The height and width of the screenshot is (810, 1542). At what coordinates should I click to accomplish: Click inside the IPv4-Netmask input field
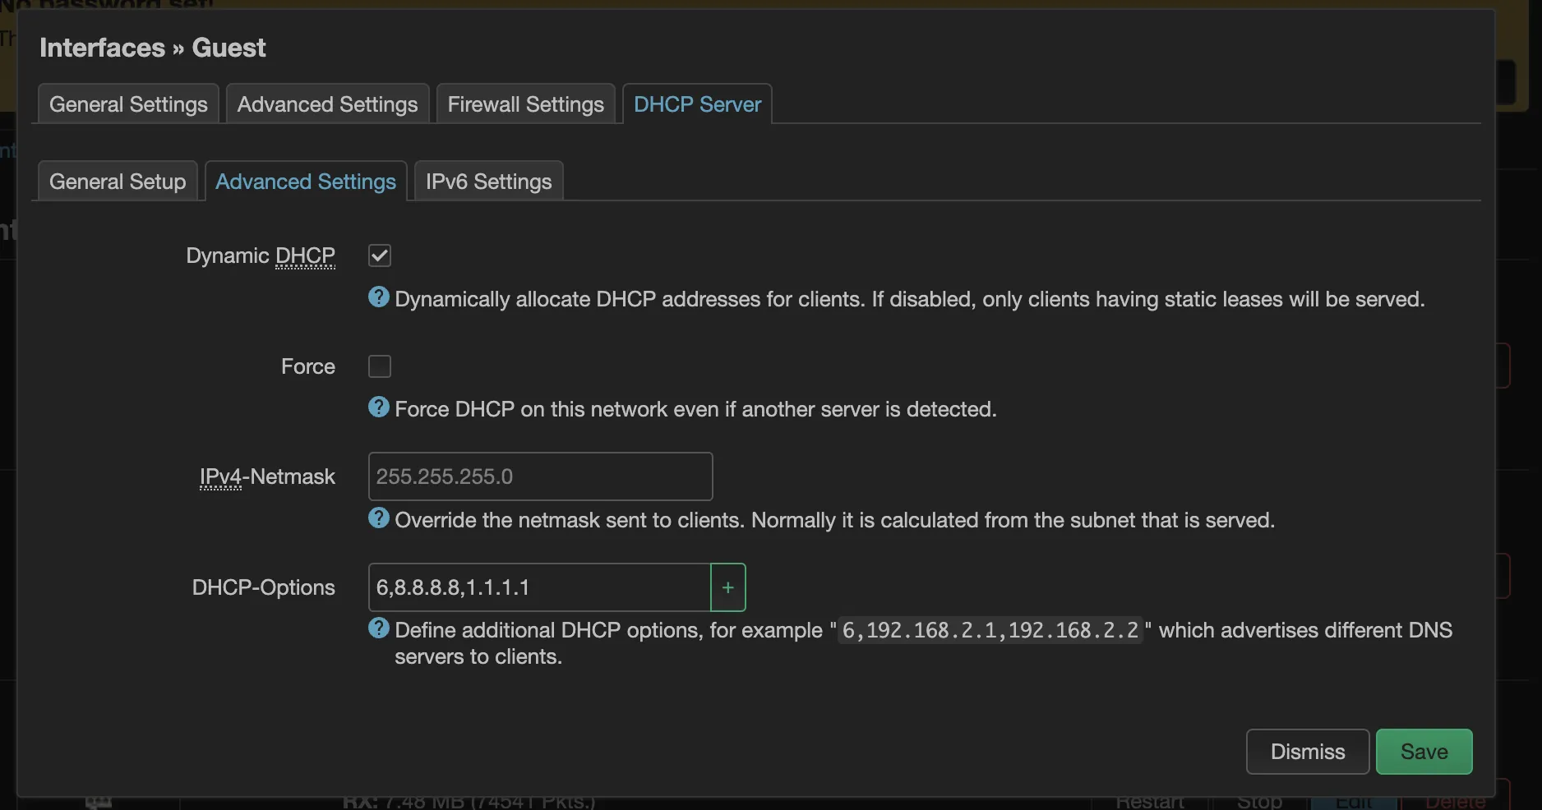[x=539, y=476]
